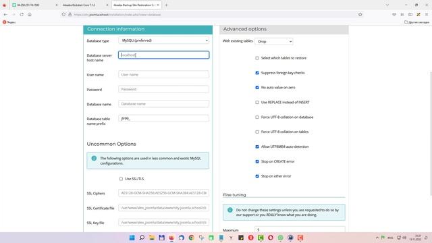Viewport: 432px width, 243px height.
Task: Open the extension icon in browser toolbar
Action: [418, 15]
